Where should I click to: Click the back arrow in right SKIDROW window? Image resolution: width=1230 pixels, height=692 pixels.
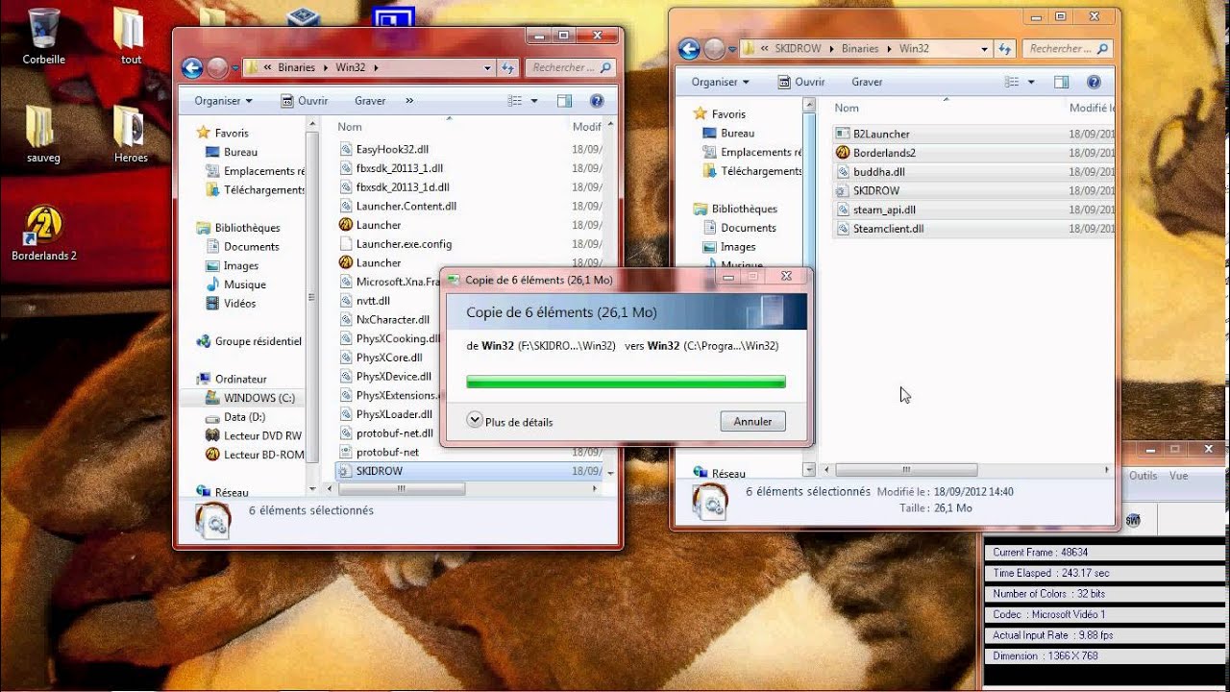[x=688, y=48]
